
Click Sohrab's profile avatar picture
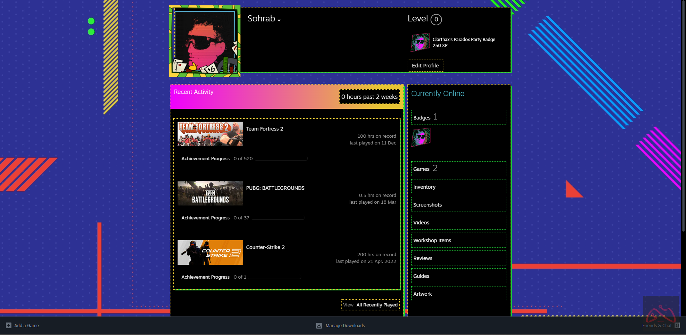pos(205,41)
